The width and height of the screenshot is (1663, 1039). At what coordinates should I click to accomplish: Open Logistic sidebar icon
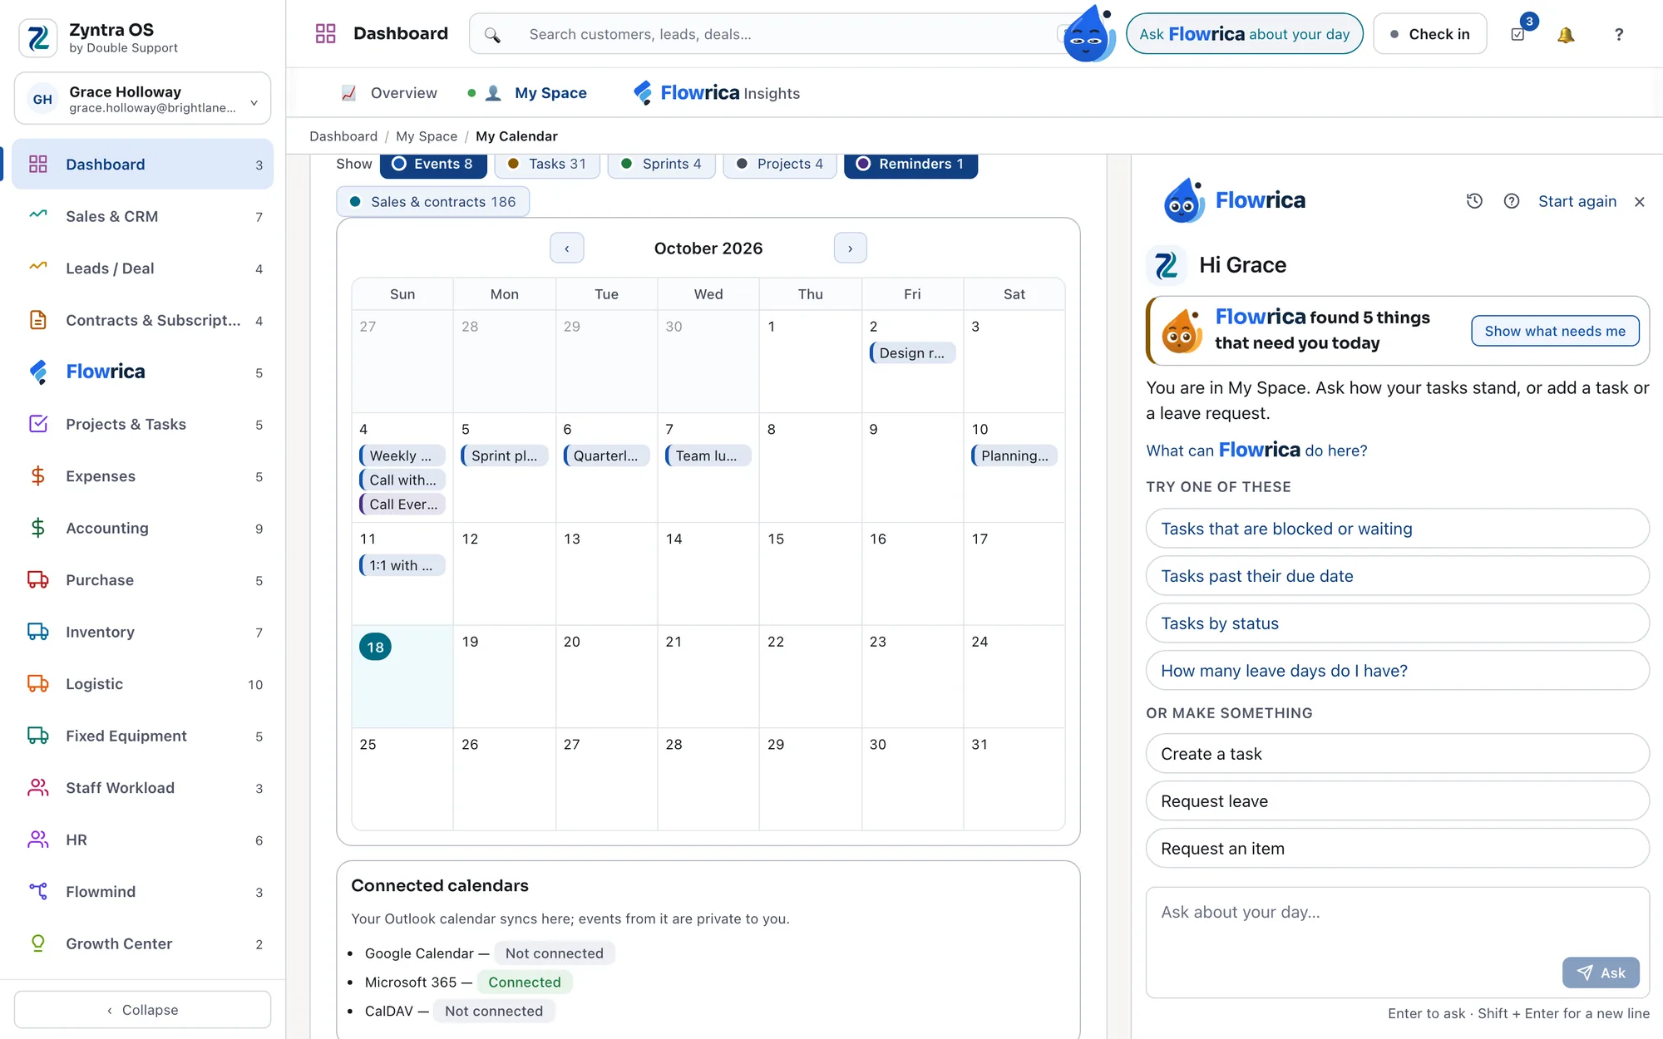click(x=38, y=683)
